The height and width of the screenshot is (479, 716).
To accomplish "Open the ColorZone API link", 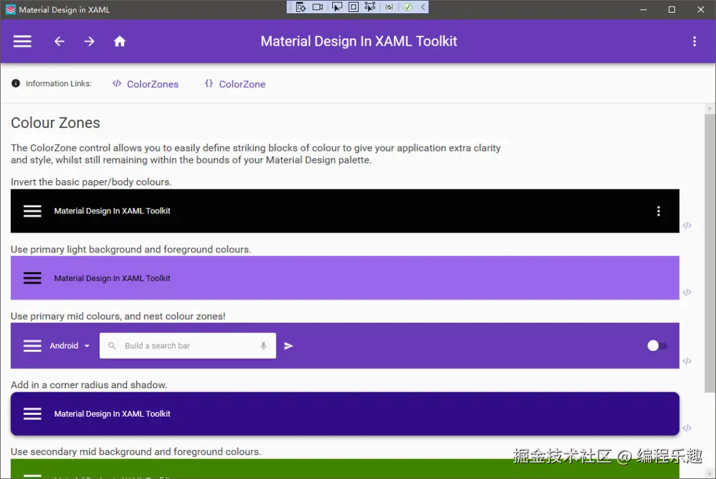I will pyautogui.click(x=235, y=84).
